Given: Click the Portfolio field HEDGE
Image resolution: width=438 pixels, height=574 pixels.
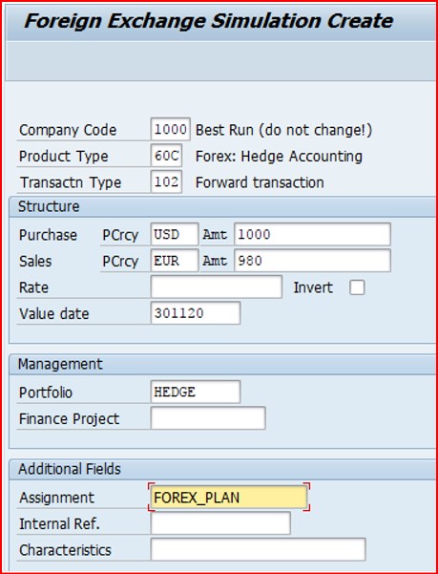Looking at the screenshot, I should coord(196,392).
